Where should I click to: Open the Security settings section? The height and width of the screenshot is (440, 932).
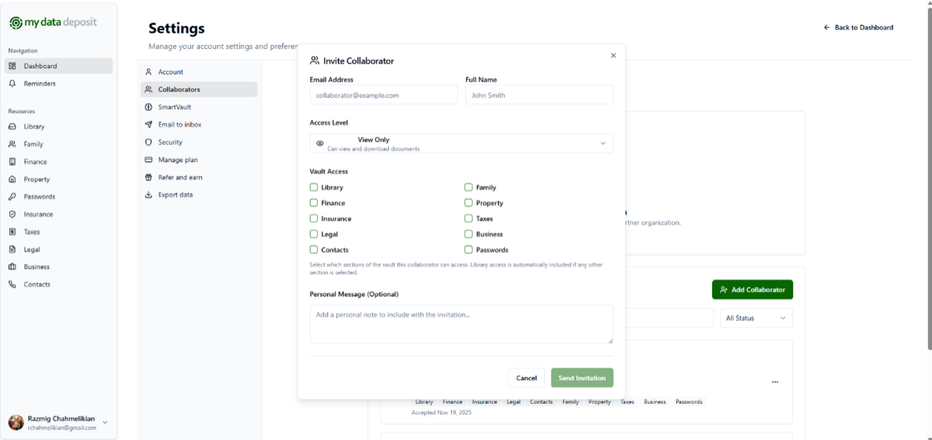coord(199,143)
